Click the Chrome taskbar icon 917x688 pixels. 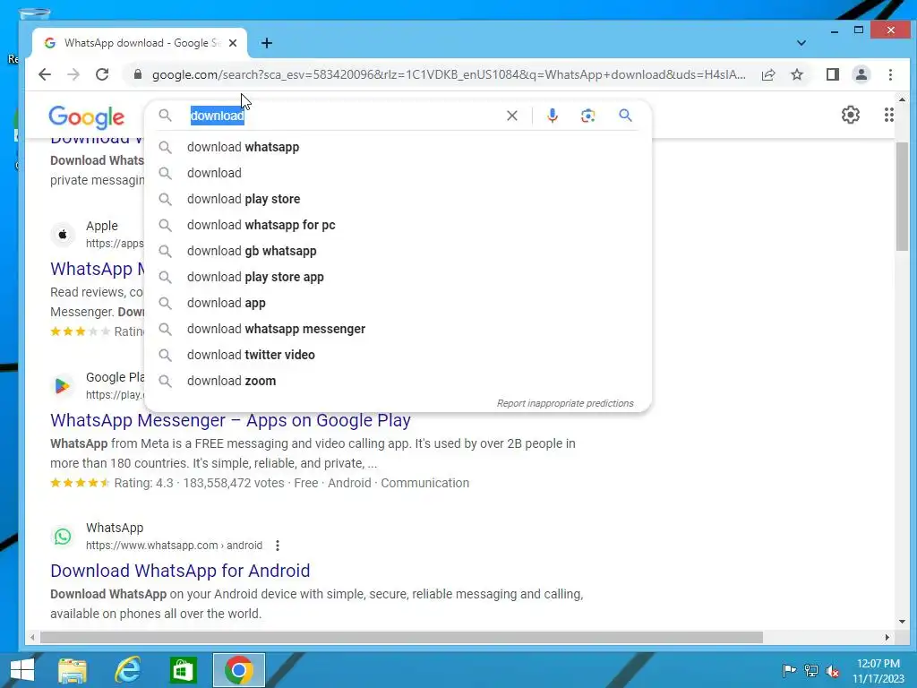[238, 670]
